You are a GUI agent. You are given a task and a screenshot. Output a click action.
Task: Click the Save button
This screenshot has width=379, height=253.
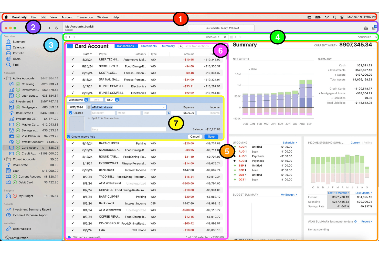coord(211,137)
